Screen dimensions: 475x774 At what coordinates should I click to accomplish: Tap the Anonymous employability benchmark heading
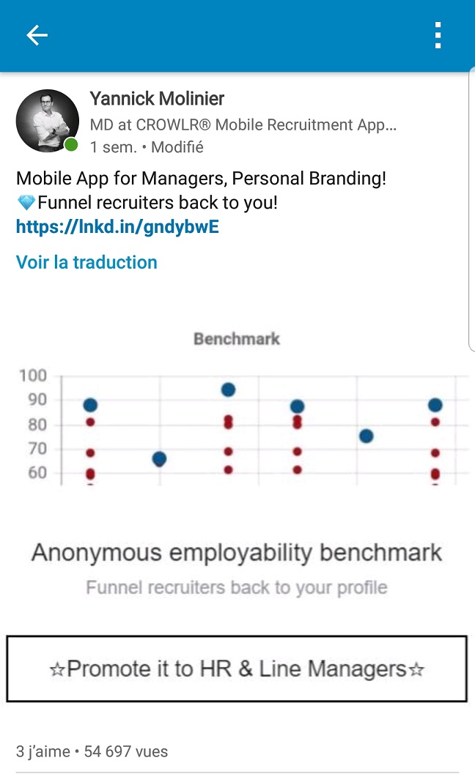pos(237,553)
